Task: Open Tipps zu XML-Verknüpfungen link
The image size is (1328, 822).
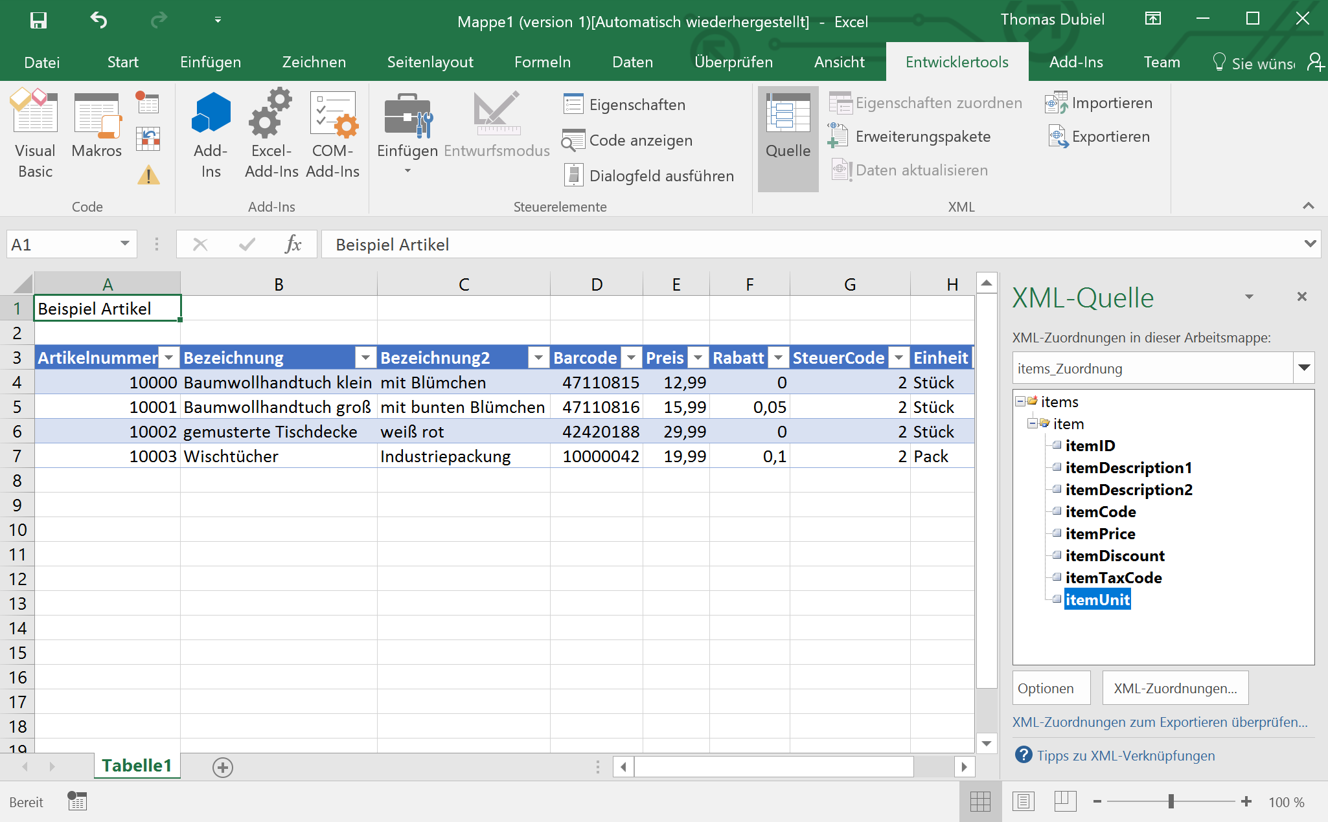Action: [1125, 755]
